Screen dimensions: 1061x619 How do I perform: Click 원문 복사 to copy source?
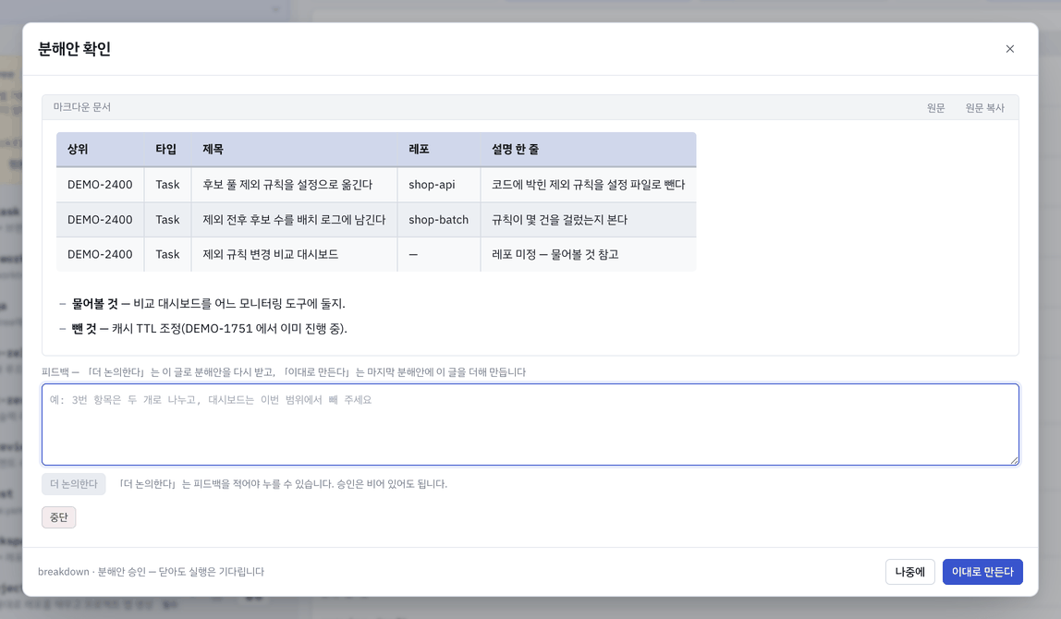tap(984, 107)
